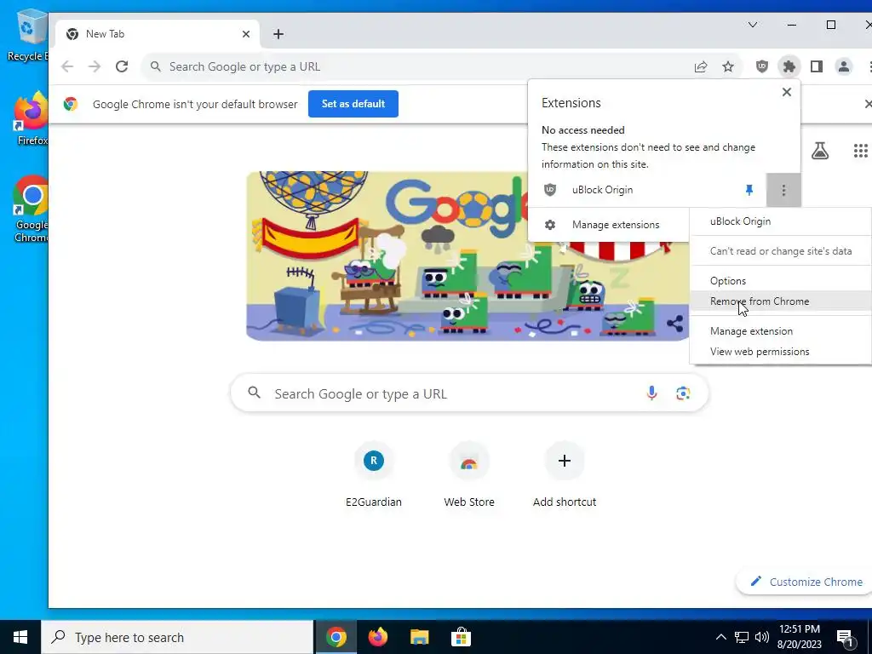
Task: Open File Explorer from the taskbar
Action: [x=419, y=637]
